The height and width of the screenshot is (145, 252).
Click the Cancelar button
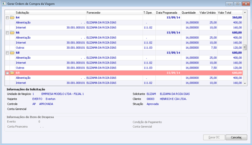tap(236, 137)
